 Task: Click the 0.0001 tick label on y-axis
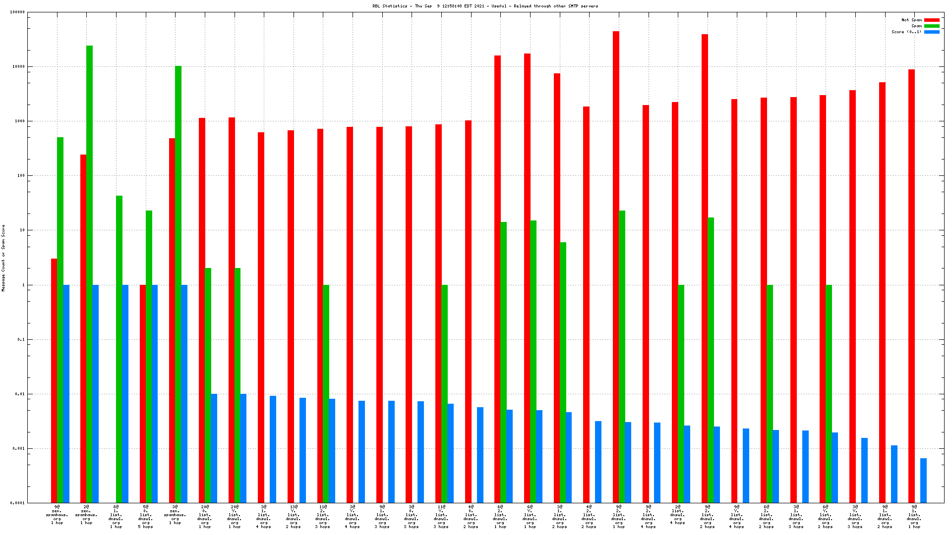tap(16, 503)
